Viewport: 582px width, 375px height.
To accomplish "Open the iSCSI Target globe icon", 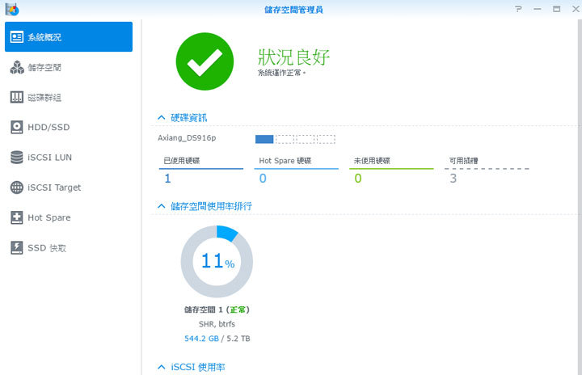I will pos(17,187).
